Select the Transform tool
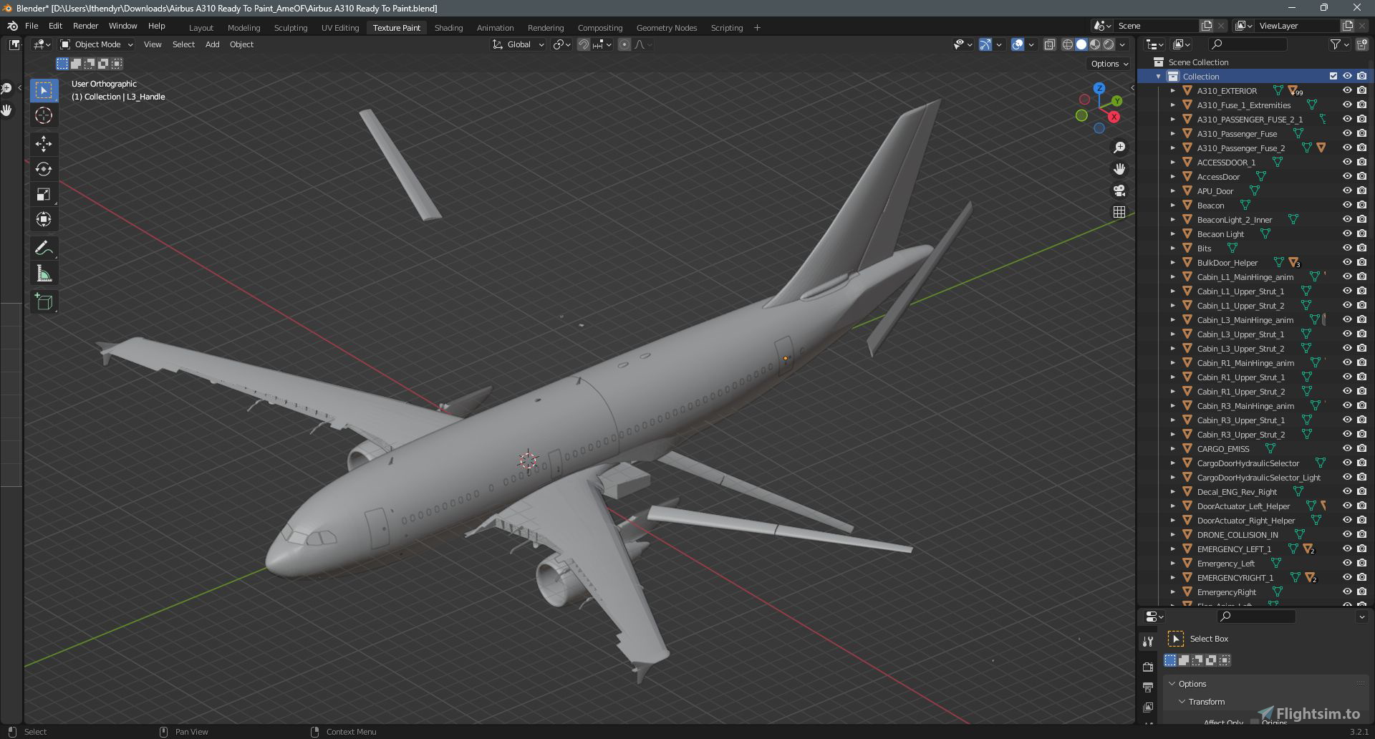 (x=44, y=219)
